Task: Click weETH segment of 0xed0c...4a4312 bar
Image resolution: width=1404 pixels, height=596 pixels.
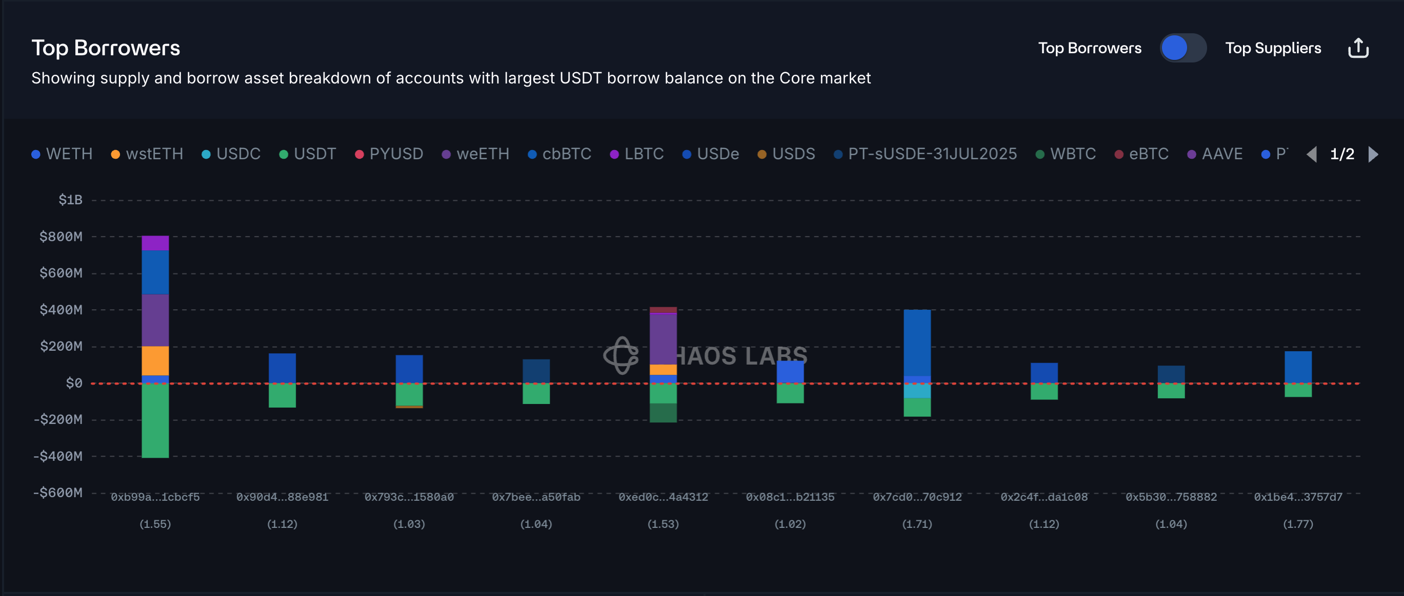Action: tap(663, 338)
